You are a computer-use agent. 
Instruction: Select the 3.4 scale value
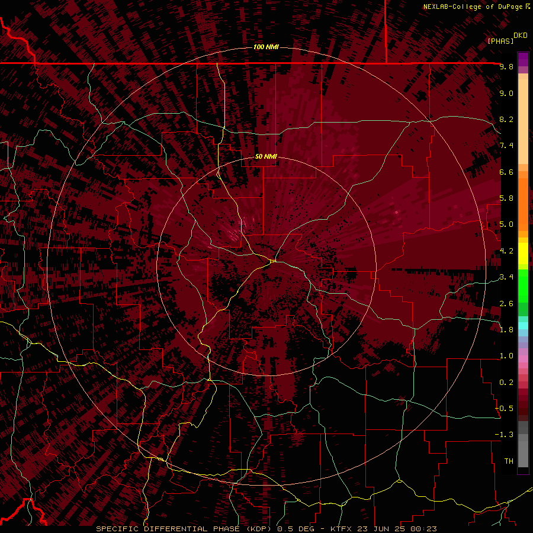point(506,277)
